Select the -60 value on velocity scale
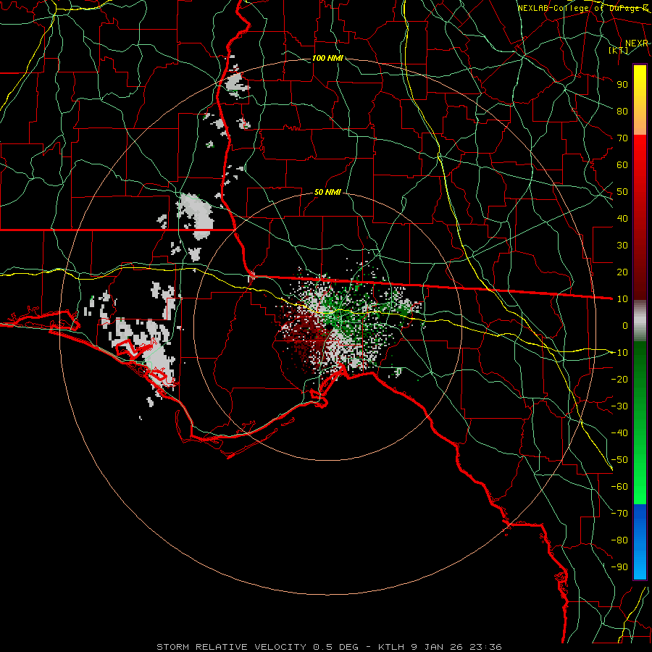The image size is (652, 652). (x=619, y=487)
